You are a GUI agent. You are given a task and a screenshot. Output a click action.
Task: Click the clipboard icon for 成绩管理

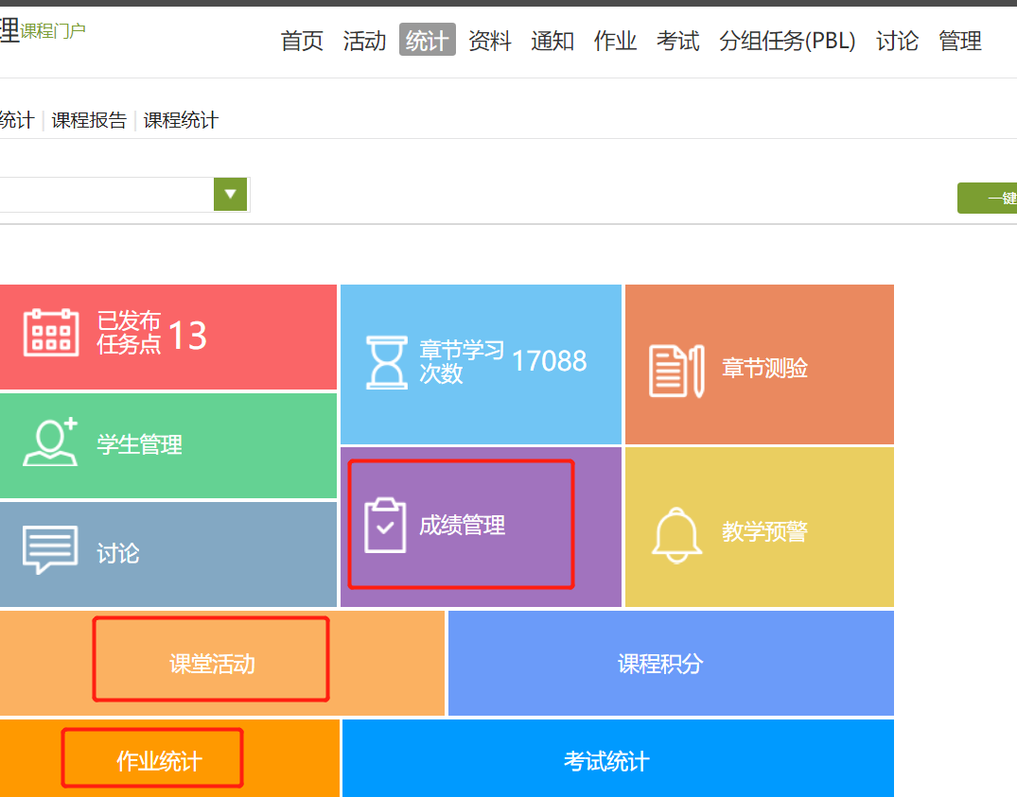point(385,525)
